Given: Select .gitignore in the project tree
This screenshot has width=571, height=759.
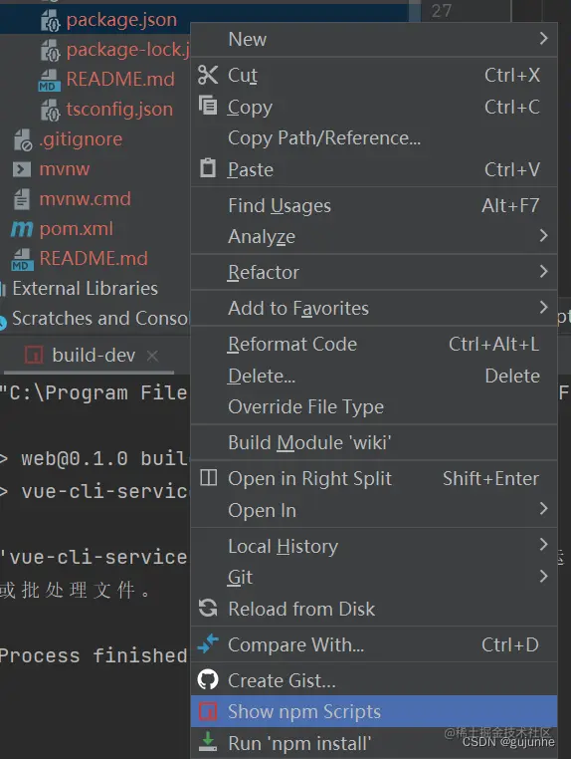Looking at the screenshot, I should (x=81, y=139).
